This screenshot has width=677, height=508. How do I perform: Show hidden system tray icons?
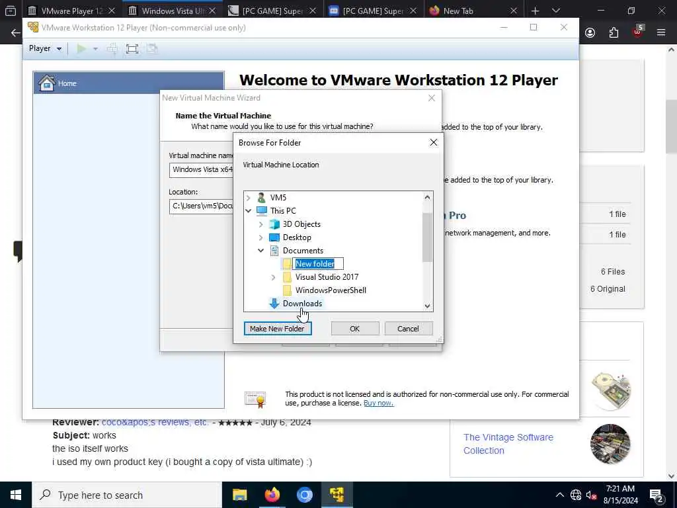click(x=559, y=495)
